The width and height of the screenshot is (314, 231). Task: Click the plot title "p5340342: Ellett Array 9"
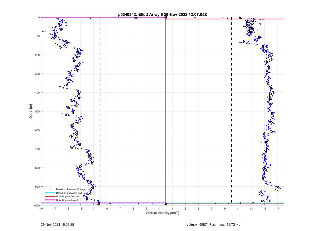(x=141, y=15)
